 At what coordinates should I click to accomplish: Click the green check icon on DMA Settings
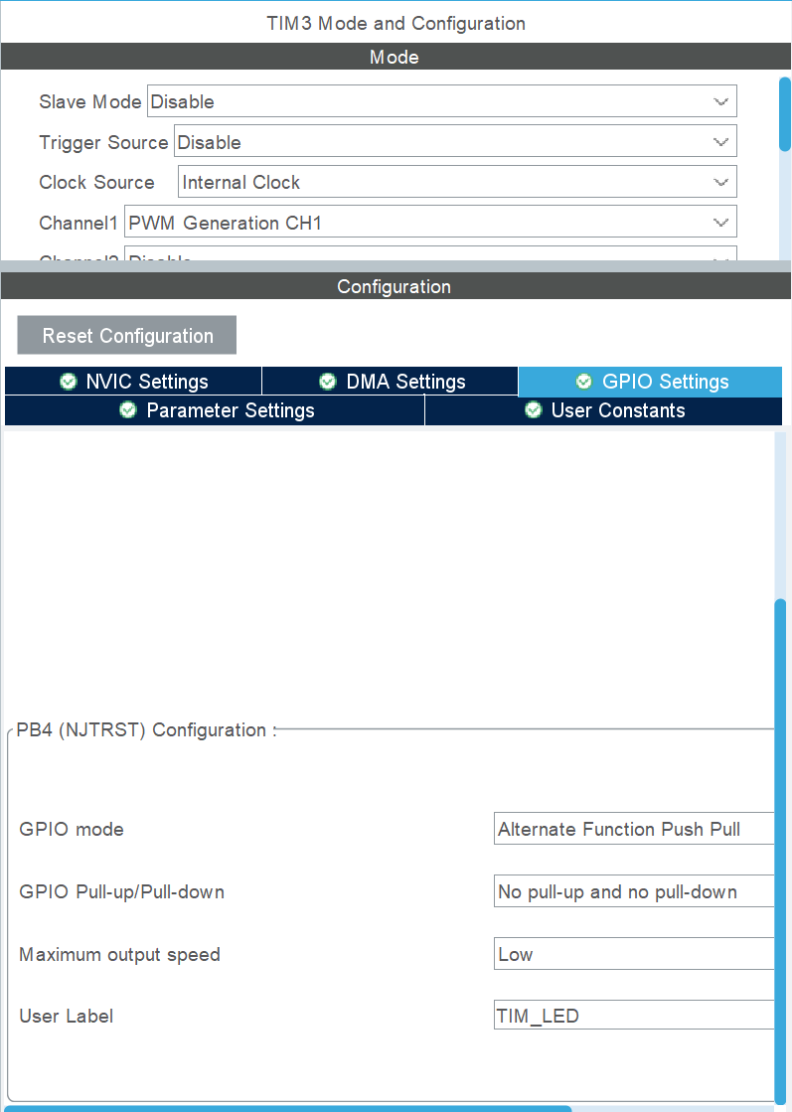coord(328,382)
